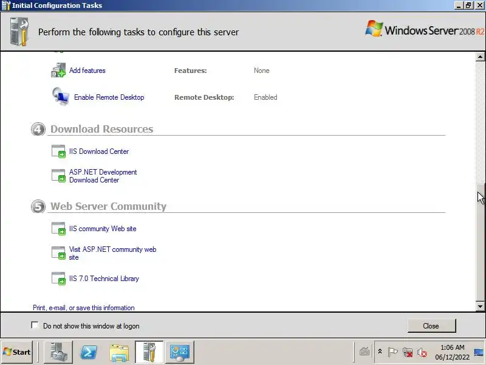This screenshot has width=486, height=365.
Task: Click the Show desktop icon
Action: (479, 352)
